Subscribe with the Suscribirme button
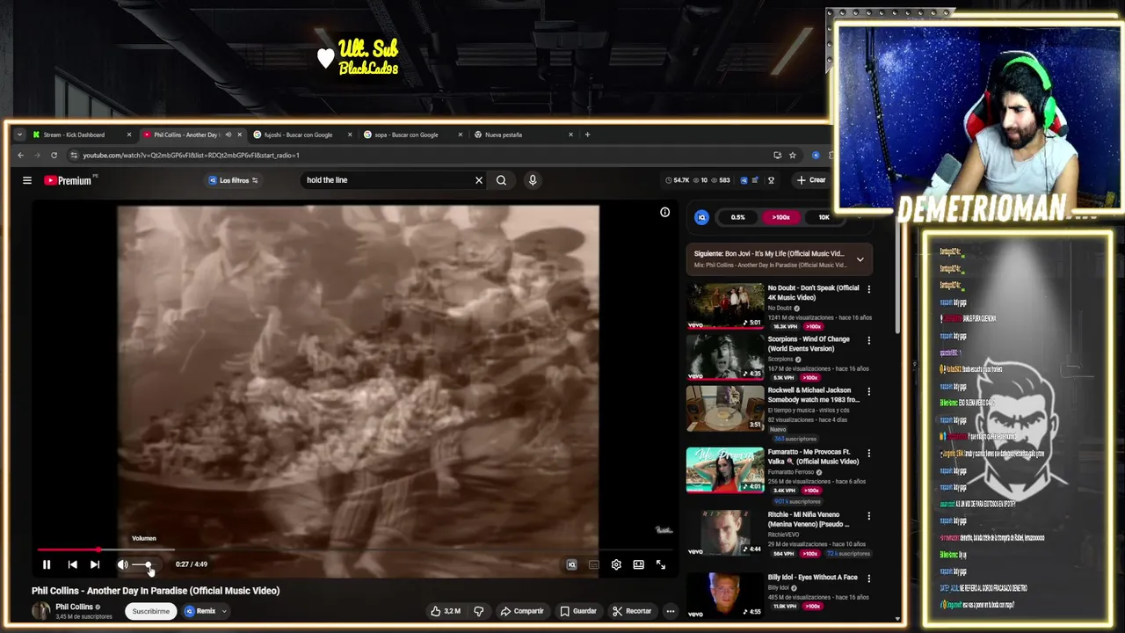This screenshot has width=1125, height=633. tap(151, 611)
